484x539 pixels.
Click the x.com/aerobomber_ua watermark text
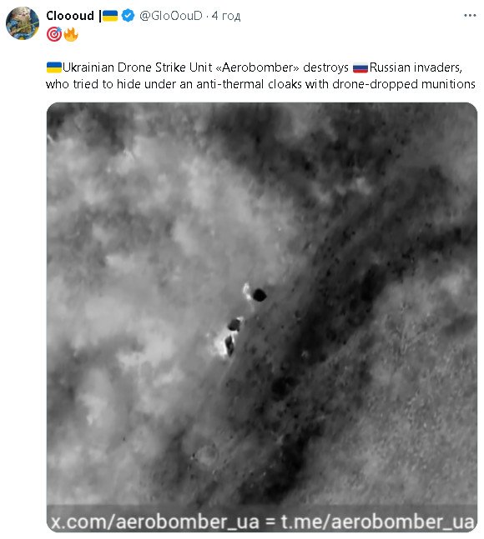155,522
